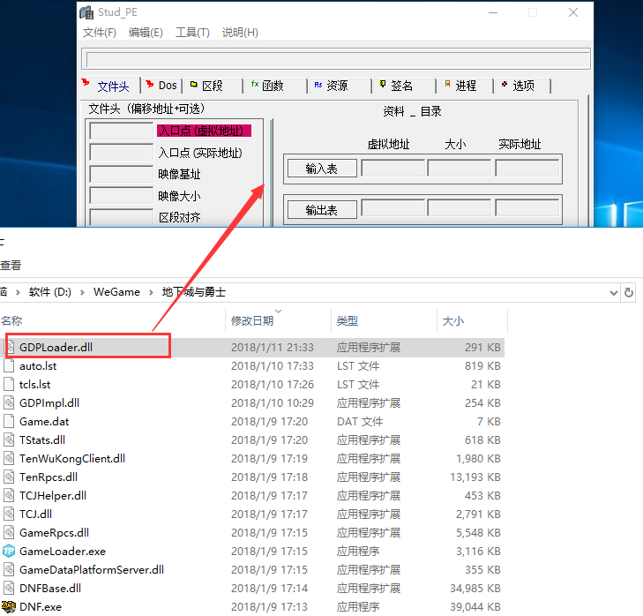The width and height of the screenshot is (643, 616).
Task: Click the GDPLoader.dll file name
Action: (56, 347)
